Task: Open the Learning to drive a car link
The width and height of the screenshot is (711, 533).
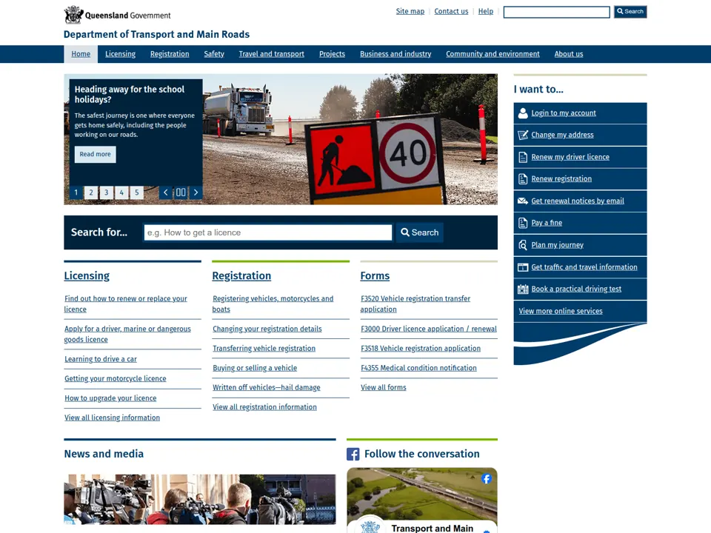Action: (101, 359)
